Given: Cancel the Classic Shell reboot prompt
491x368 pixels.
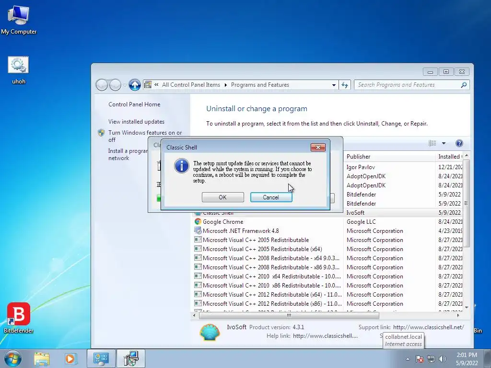Looking at the screenshot, I should click(271, 197).
